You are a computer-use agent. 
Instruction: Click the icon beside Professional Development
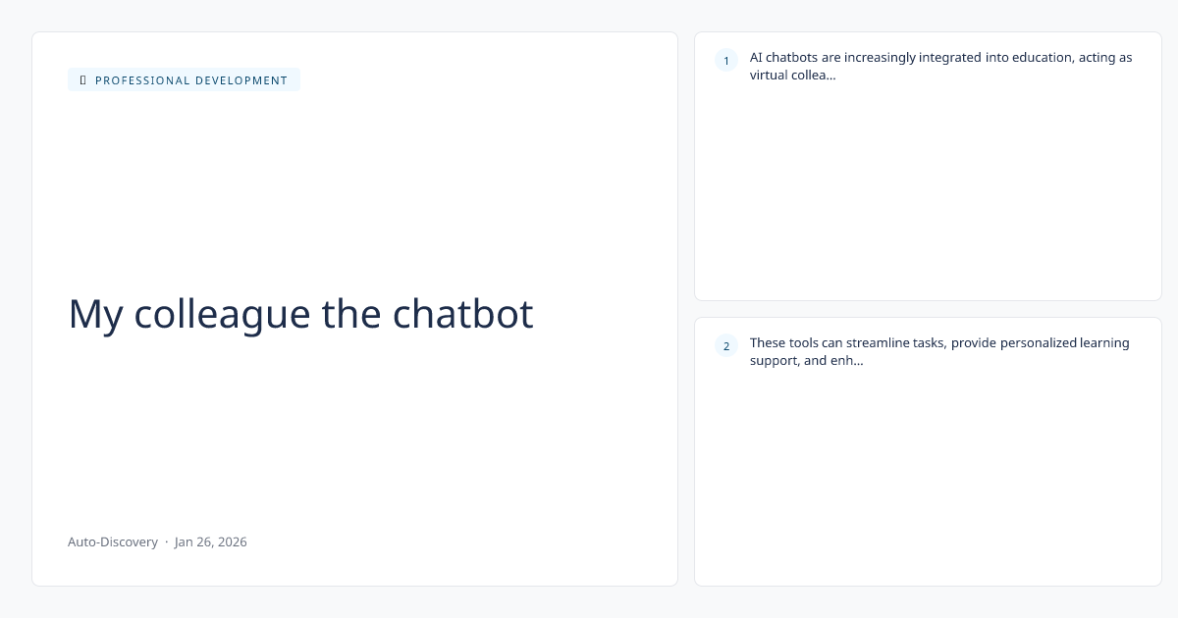click(x=82, y=80)
